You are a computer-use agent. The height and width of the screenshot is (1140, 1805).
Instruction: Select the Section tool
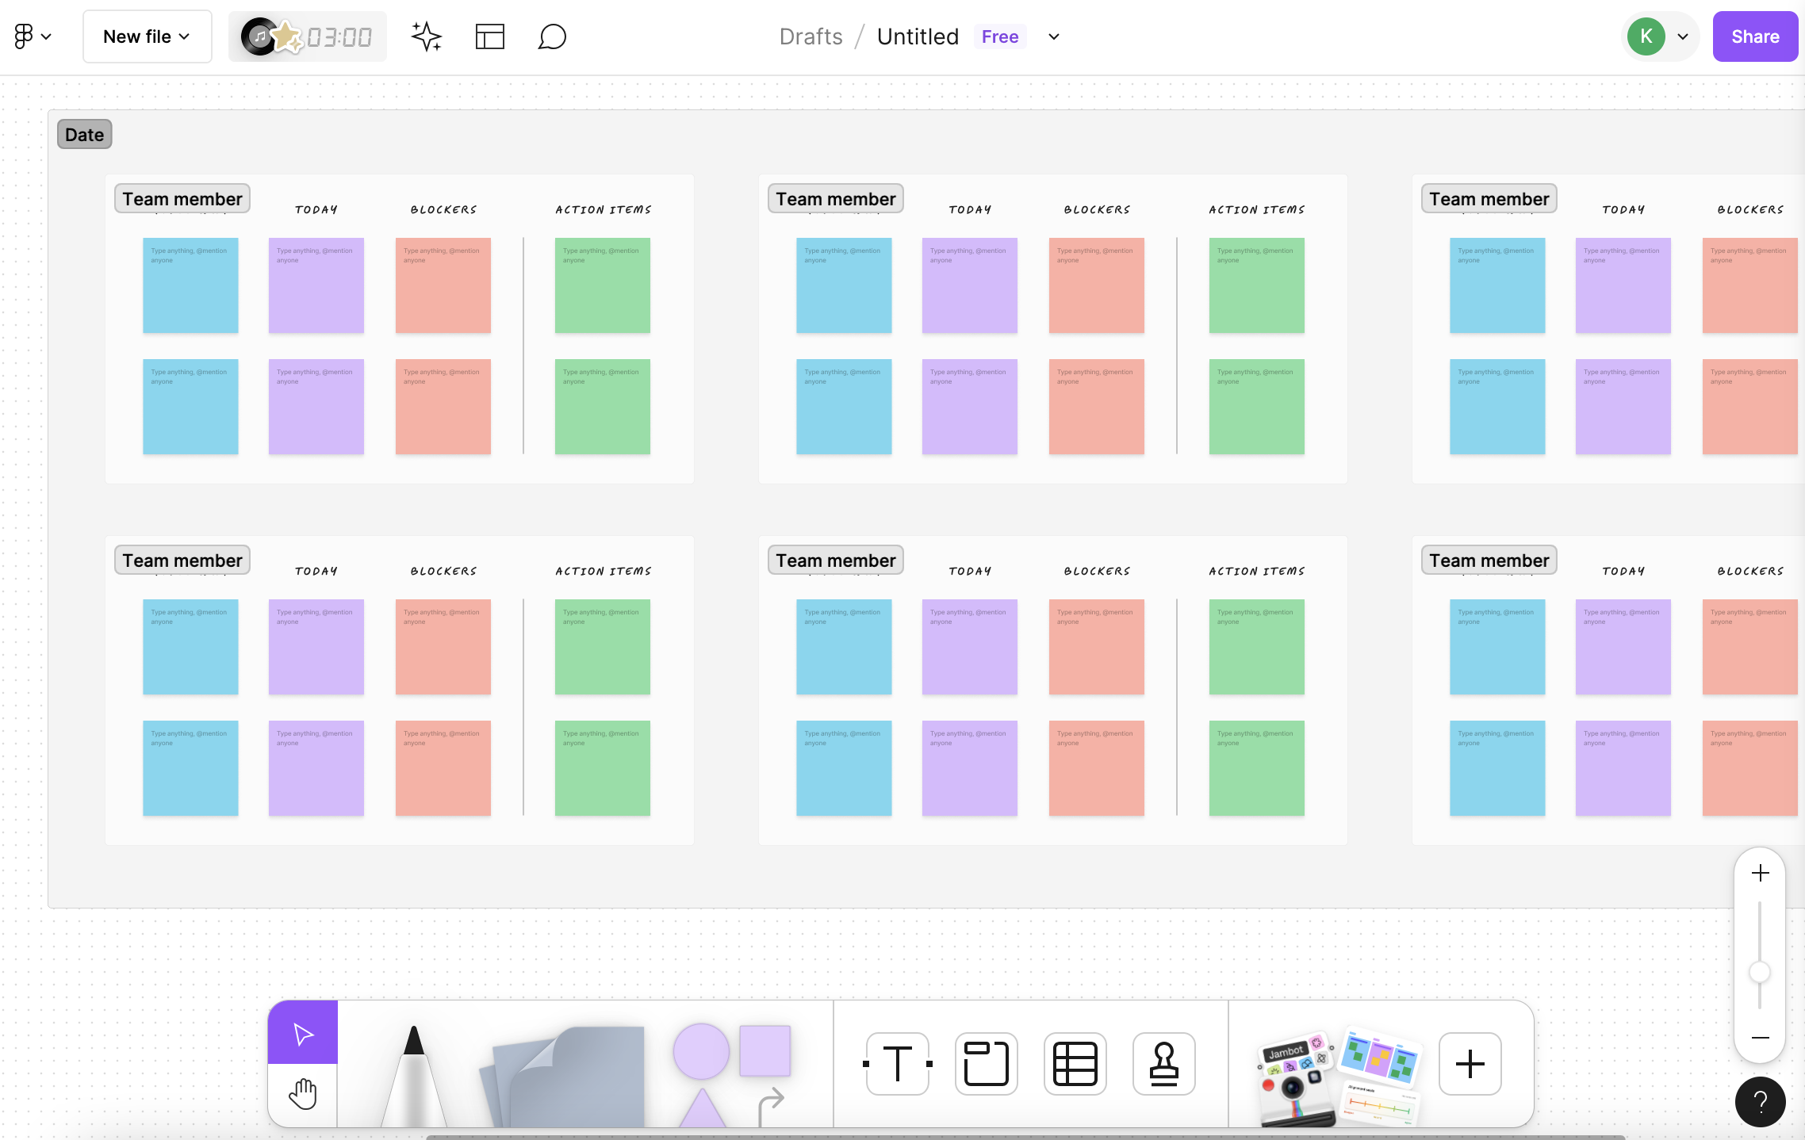click(x=986, y=1064)
